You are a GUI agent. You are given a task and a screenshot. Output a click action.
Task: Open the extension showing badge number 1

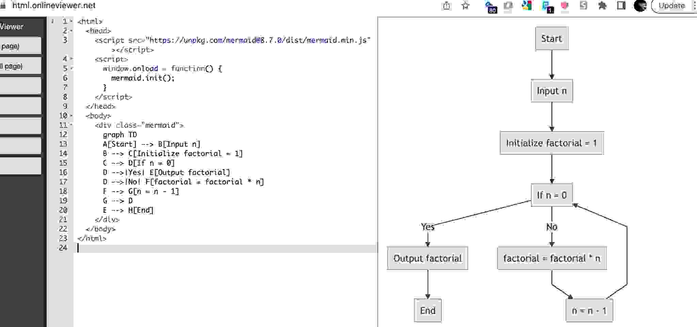coord(547,6)
